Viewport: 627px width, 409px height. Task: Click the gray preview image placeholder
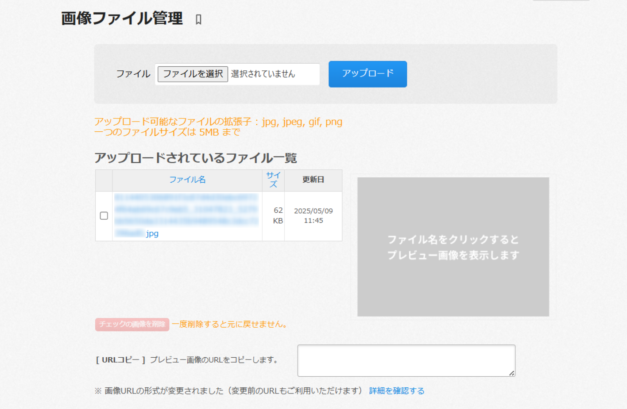pos(453,247)
